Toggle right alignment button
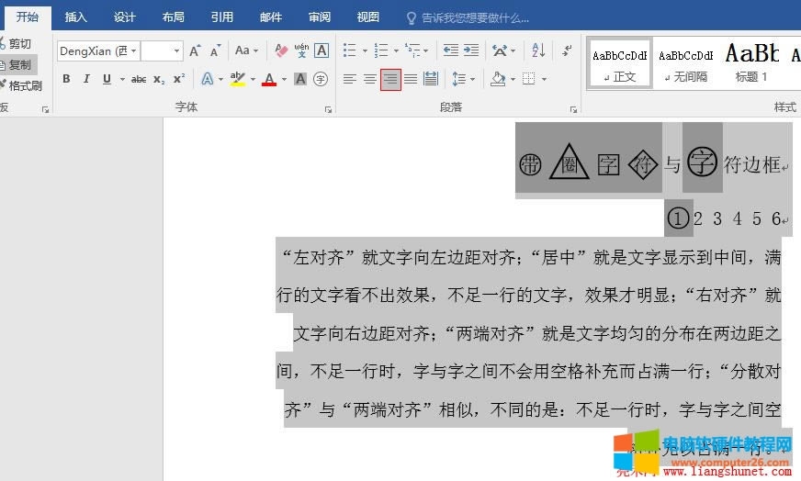This screenshot has height=481, width=801. tap(390, 79)
